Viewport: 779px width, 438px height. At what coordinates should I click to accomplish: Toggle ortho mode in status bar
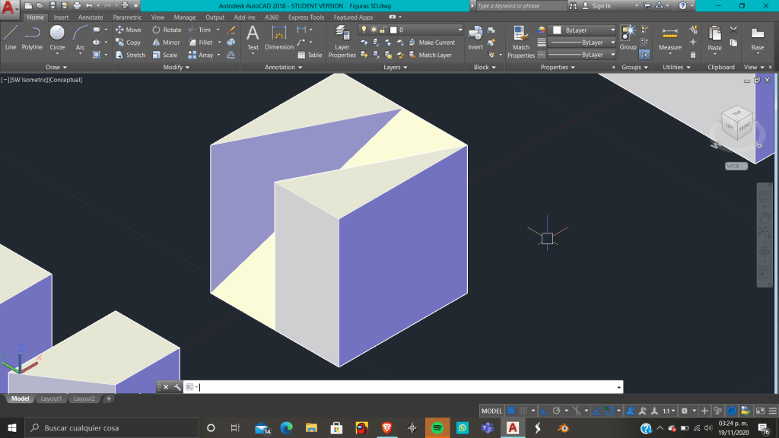(545, 411)
